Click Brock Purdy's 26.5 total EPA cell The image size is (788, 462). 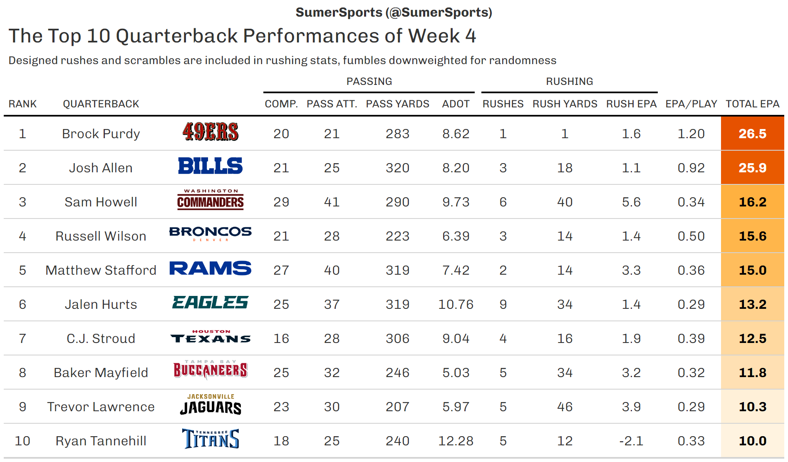752,134
